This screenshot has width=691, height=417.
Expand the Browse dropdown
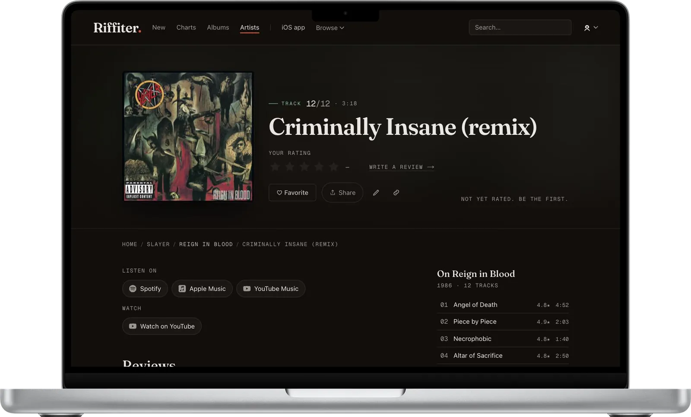[330, 28]
